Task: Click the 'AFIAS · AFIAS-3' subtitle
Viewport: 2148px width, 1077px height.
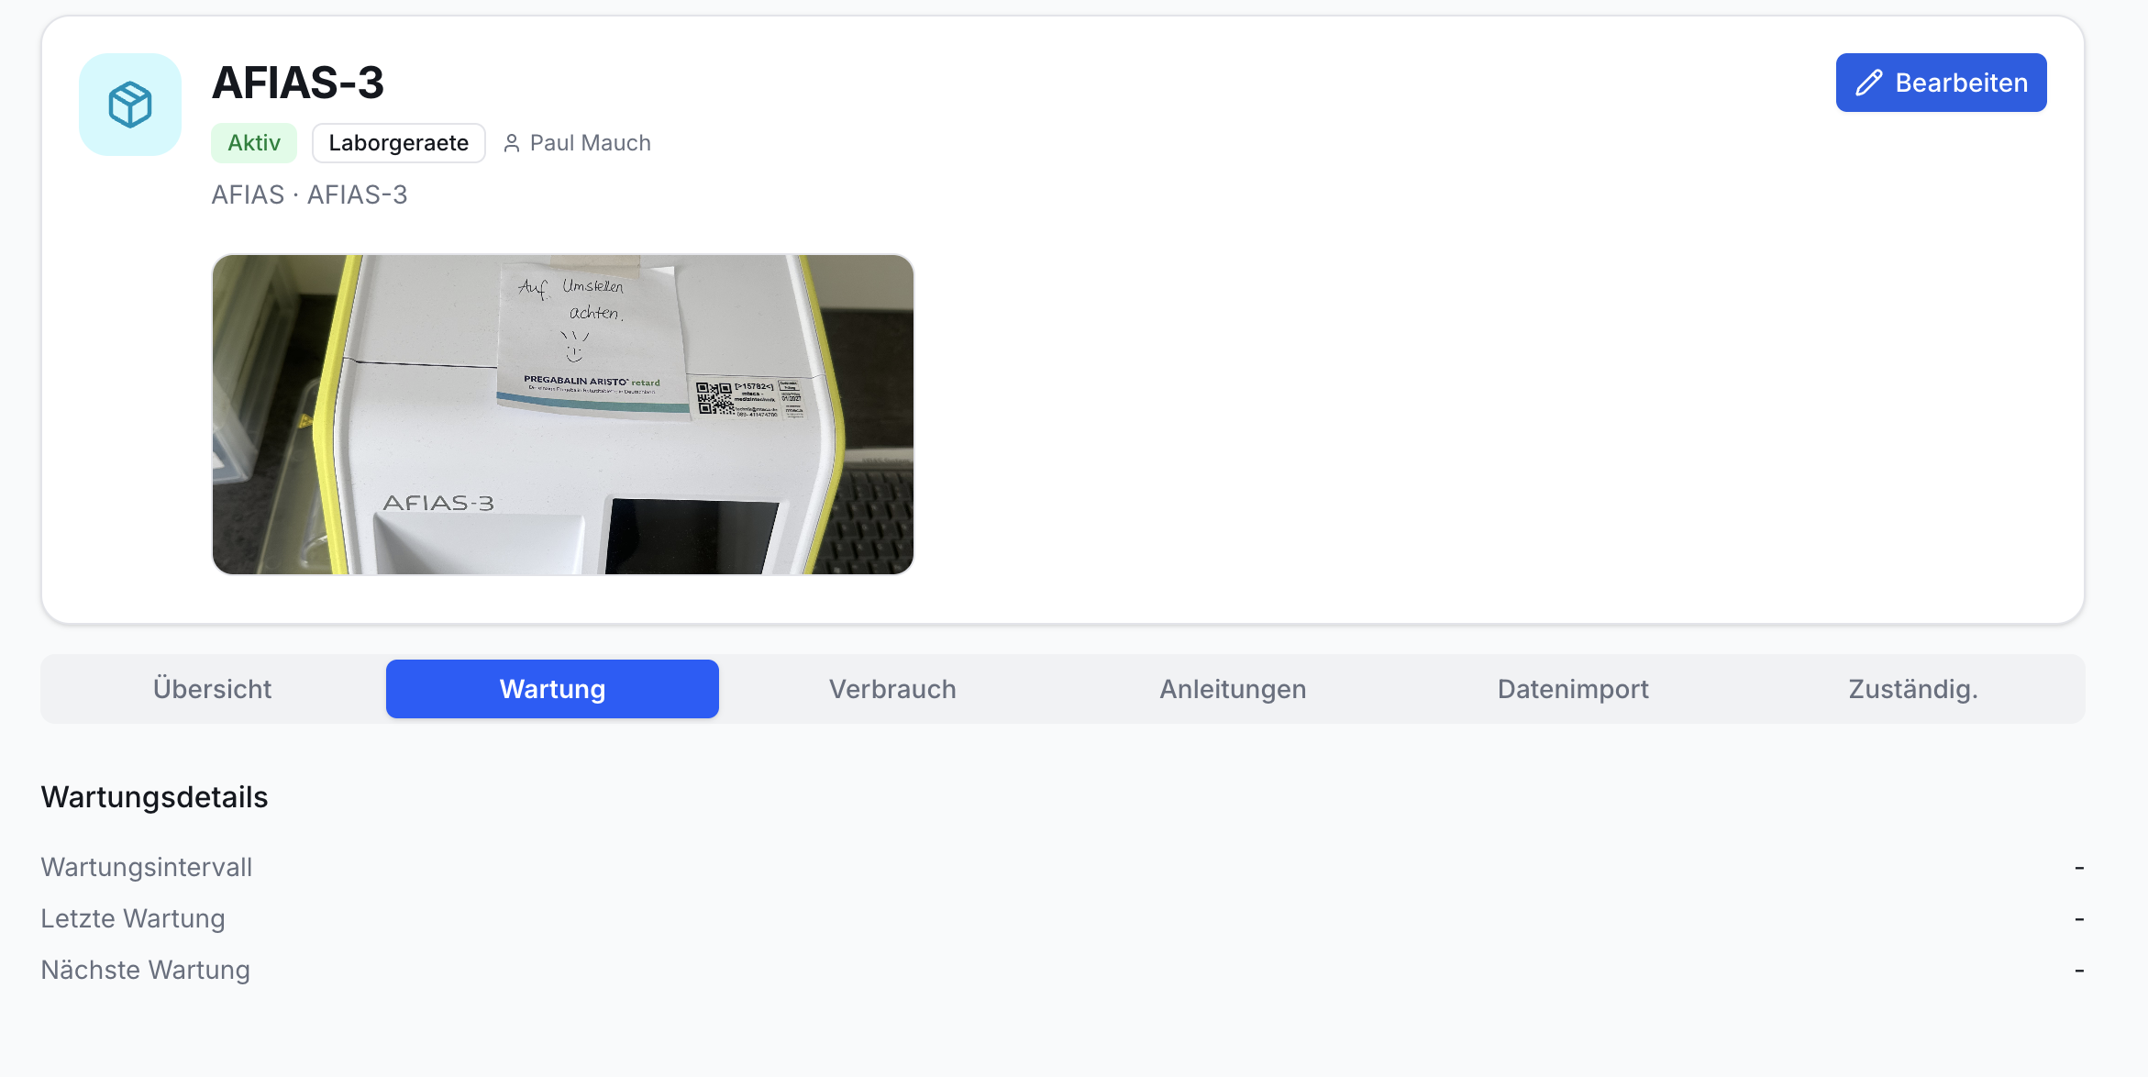Action: click(x=310, y=194)
